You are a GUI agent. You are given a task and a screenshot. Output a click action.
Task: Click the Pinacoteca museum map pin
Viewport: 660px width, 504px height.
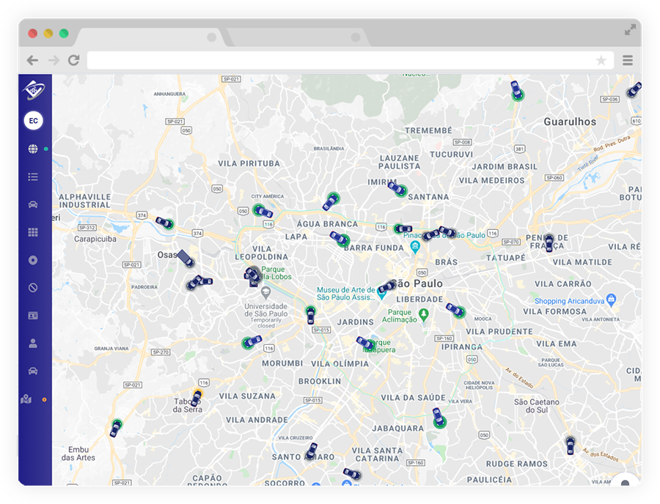click(415, 247)
